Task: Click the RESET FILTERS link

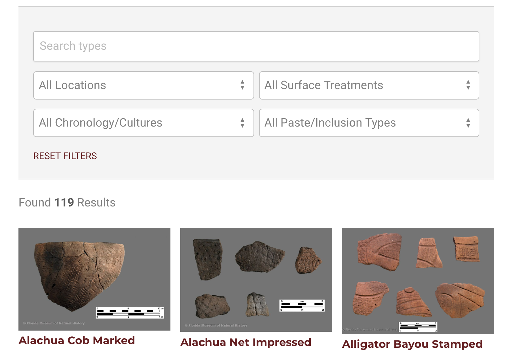Action: [65, 156]
